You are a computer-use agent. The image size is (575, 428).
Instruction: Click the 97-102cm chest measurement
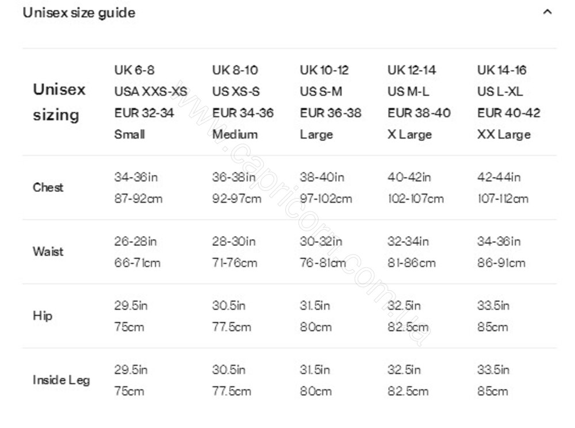click(325, 199)
